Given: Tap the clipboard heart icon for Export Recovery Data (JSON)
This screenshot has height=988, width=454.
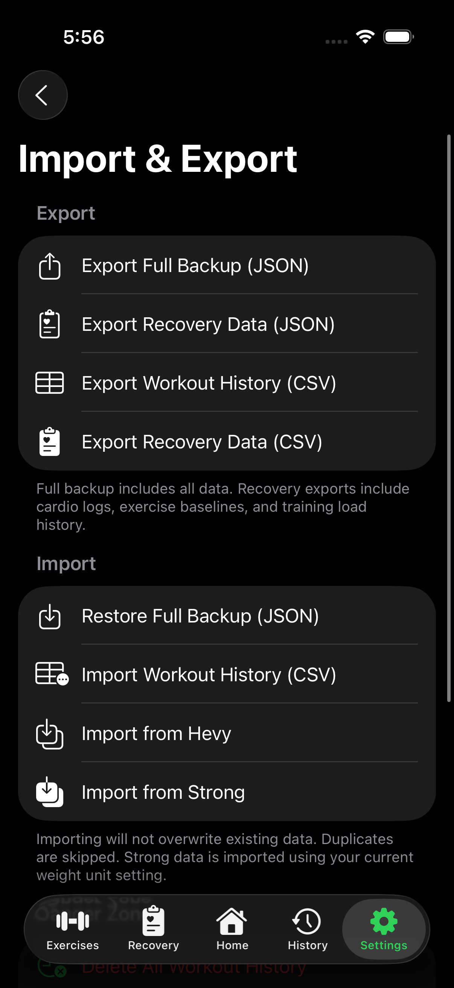Looking at the screenshot, I should (49, 324).
